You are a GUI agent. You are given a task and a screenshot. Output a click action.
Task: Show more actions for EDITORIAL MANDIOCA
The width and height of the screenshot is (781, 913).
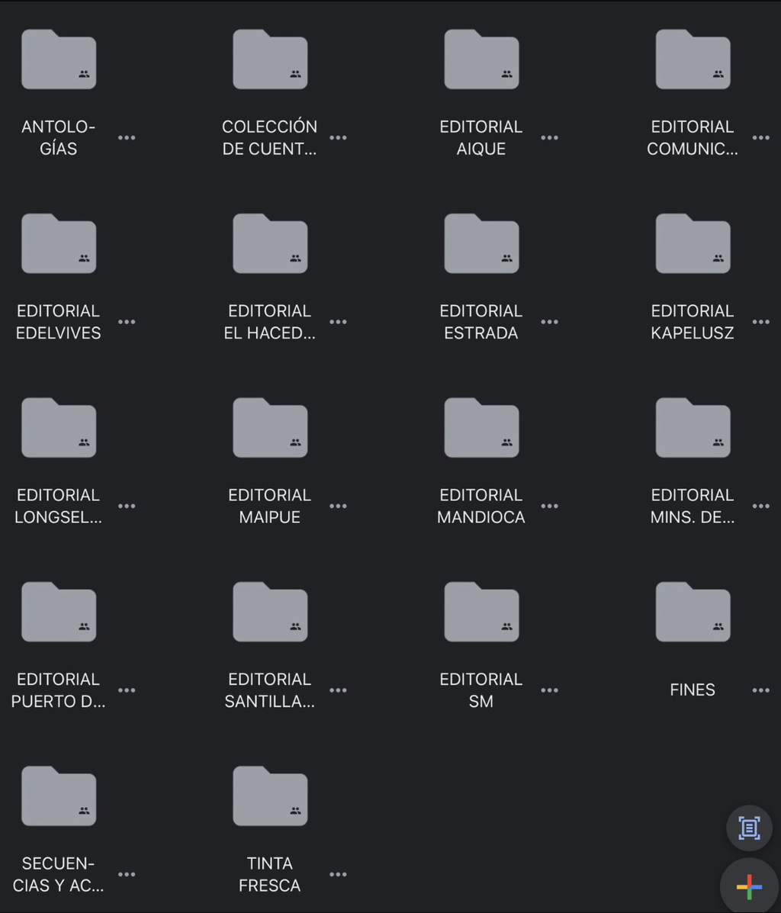549,506
